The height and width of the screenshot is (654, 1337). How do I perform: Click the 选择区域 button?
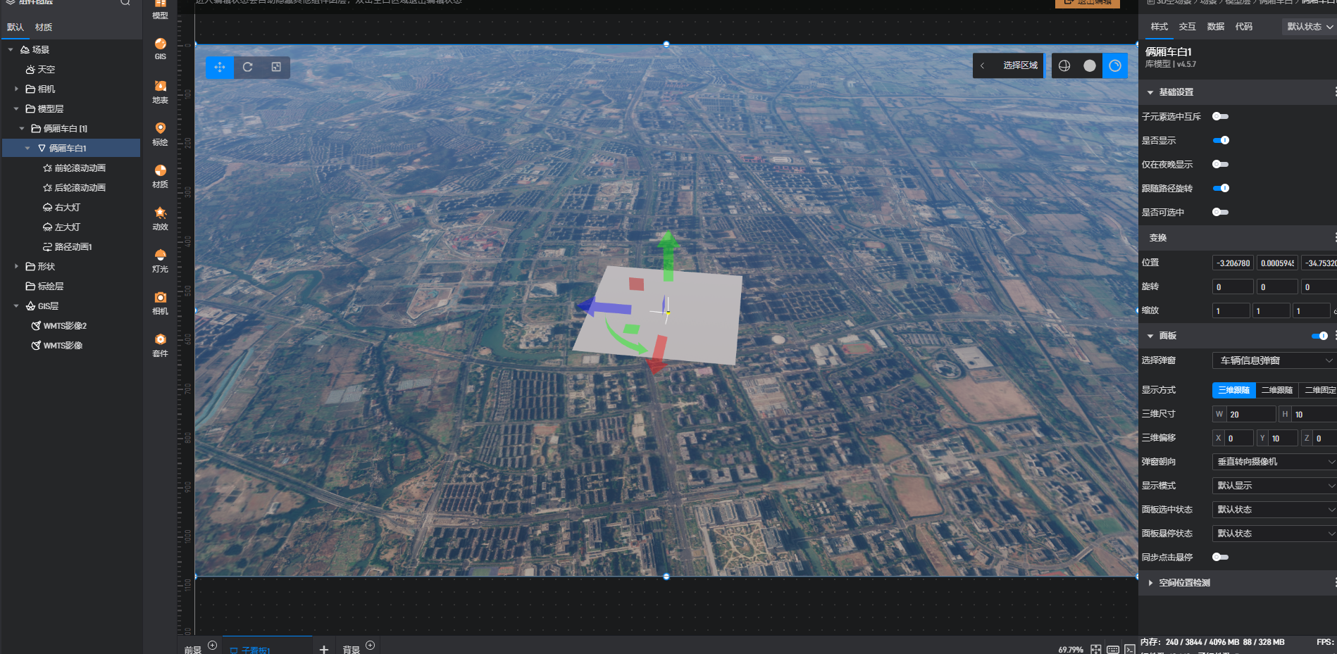click(1020, 65)
